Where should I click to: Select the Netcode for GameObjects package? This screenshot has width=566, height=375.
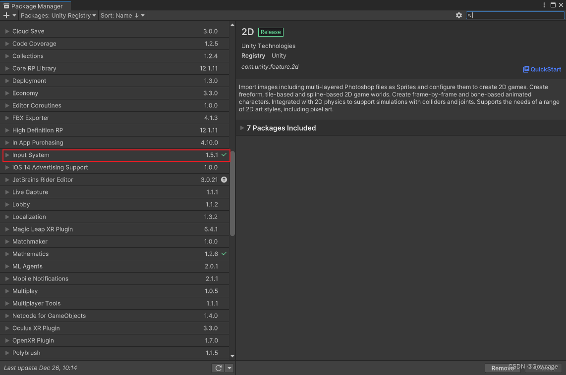pos(114,316)
